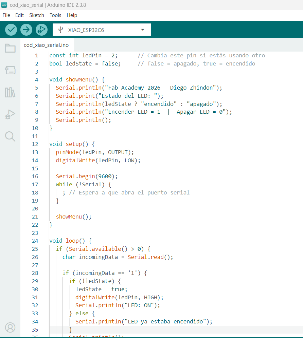Image resolution: width=303 pixels, height=338 pixels.
Task: Click the Upload sketch icon
Action: (x=26, y=30)
